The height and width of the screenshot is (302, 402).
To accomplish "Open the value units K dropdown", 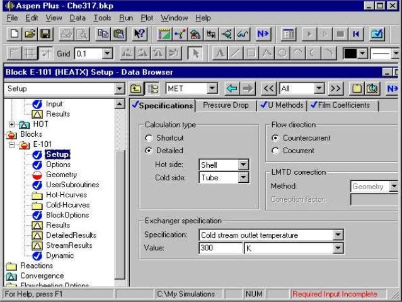I will pyautogui.click(x=338, y=248).
